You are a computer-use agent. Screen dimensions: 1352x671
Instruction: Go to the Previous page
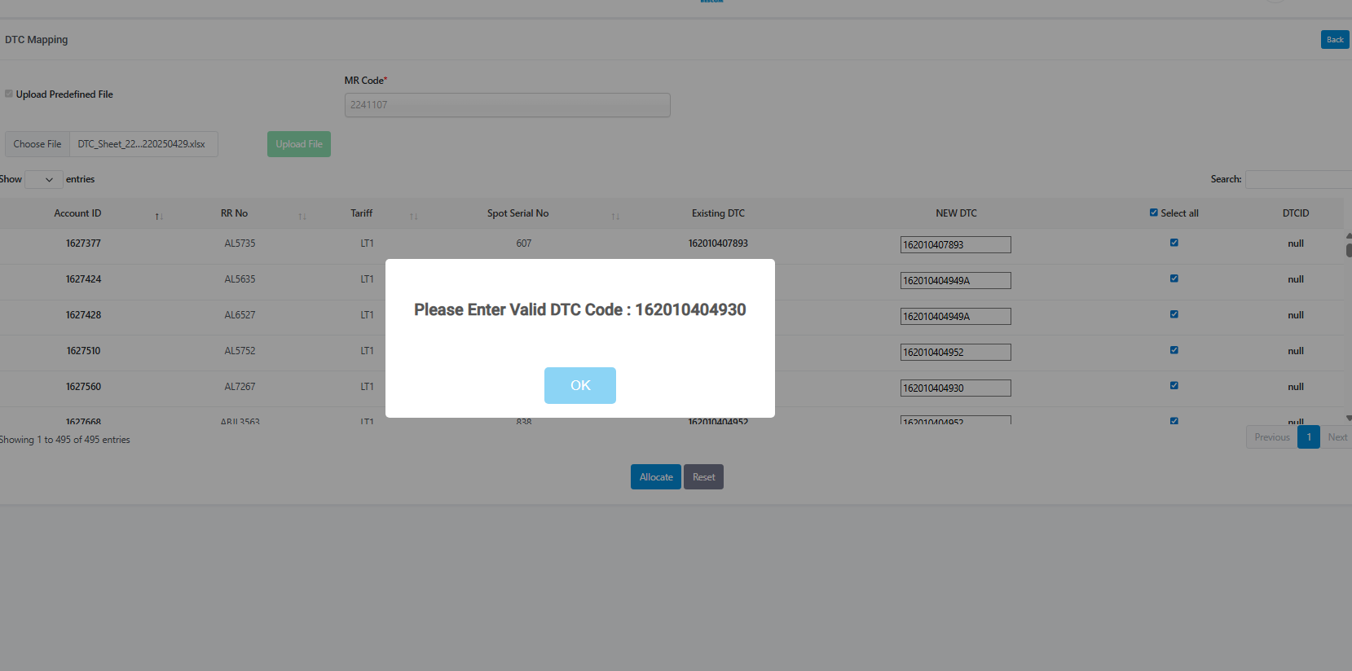(1272, 437)
